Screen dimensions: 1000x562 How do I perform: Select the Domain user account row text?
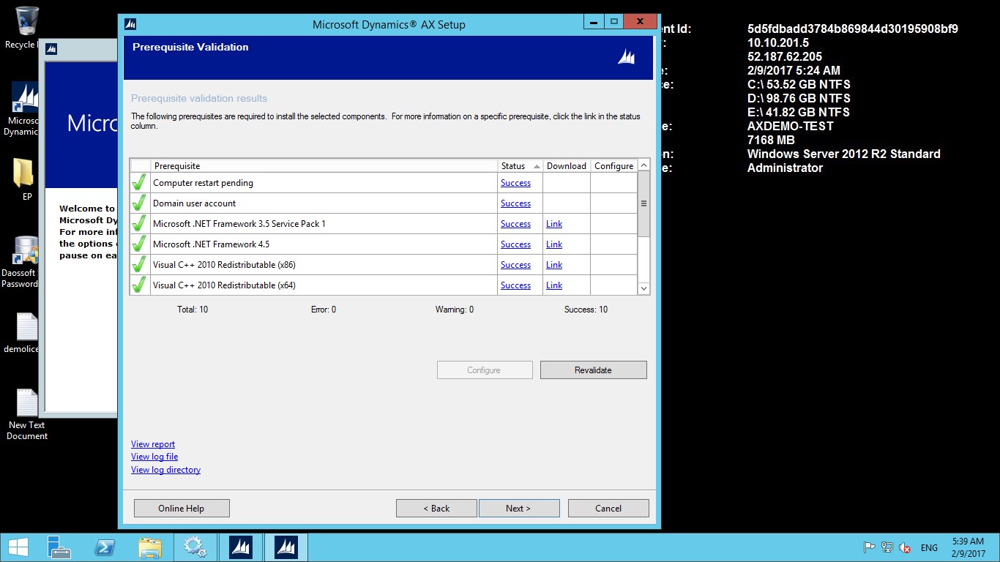(x=194, y=203)
